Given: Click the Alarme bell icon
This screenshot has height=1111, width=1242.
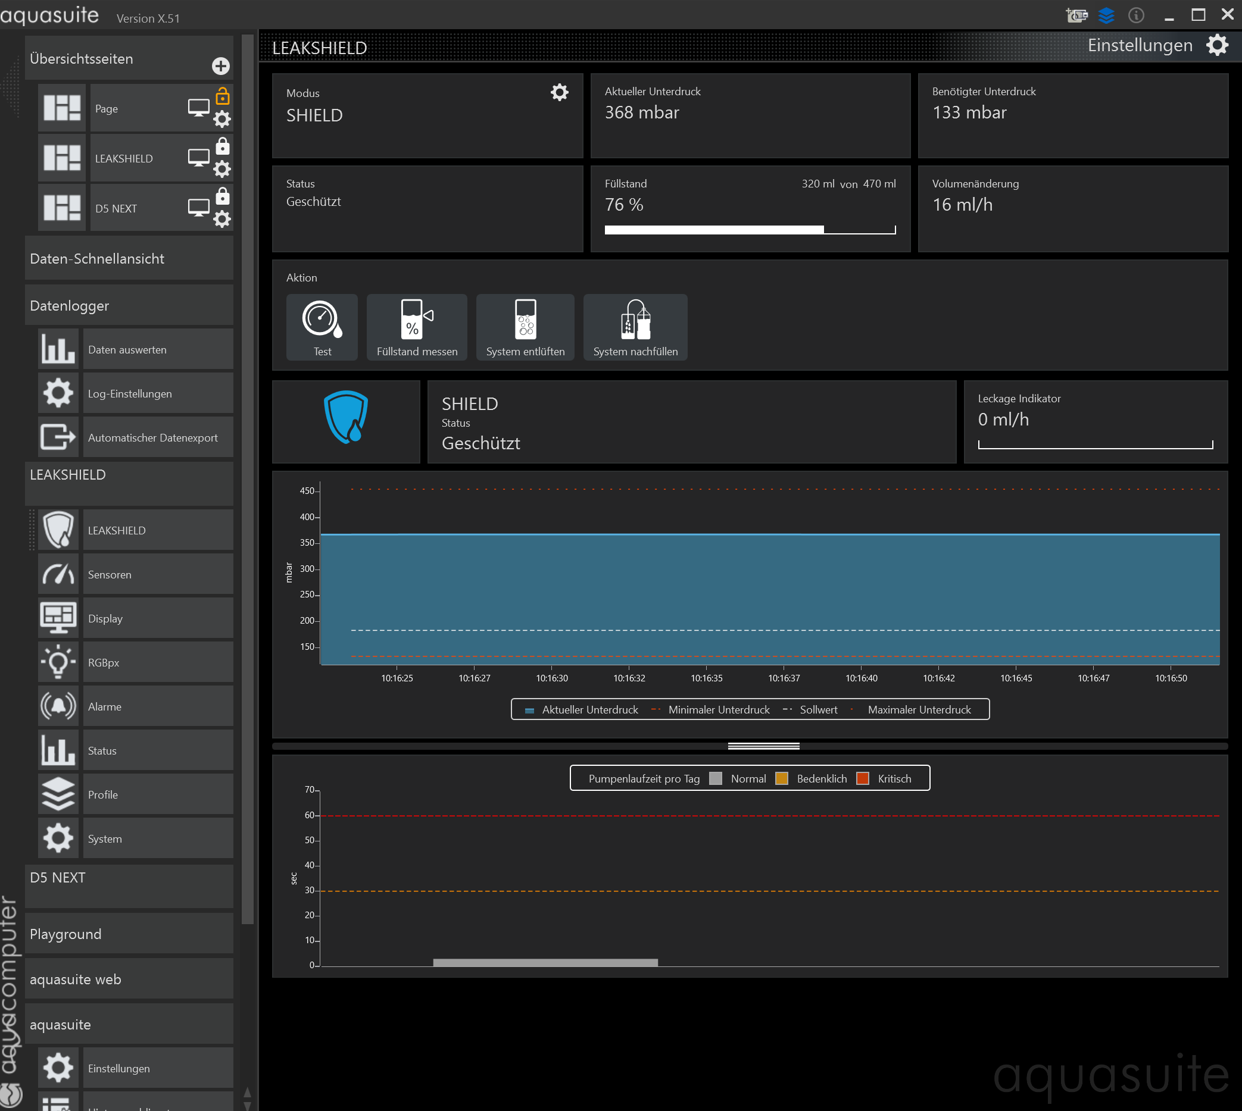Looking at the screenshot, I should tap(58, 706).
